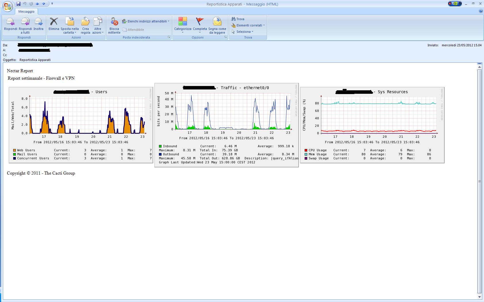The image size is (484, 302).
Task: Open the Seleziona dropdown
Action: click(x=242, y=32)
